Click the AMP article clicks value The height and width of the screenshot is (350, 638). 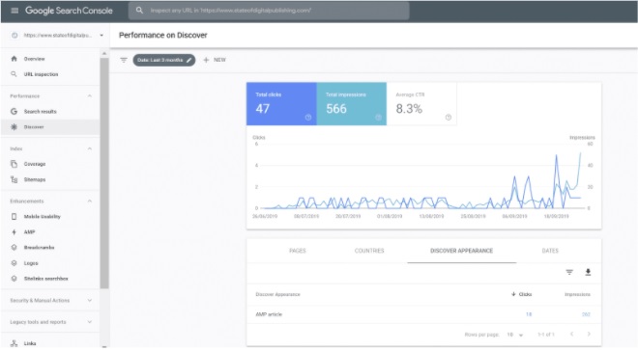pyautogui.click(x=529, y=314)
